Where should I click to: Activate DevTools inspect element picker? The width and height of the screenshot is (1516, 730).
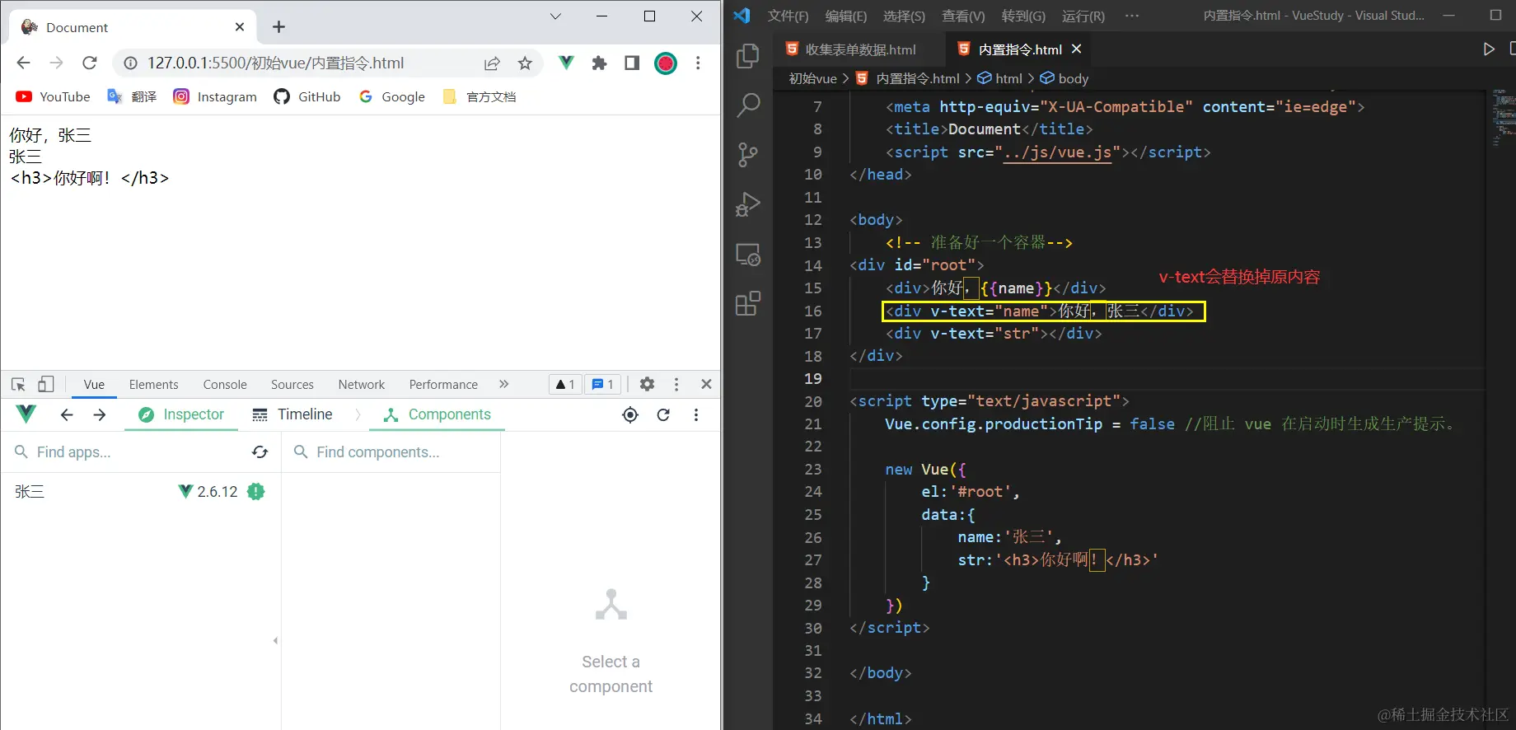[x=19, y=384]
